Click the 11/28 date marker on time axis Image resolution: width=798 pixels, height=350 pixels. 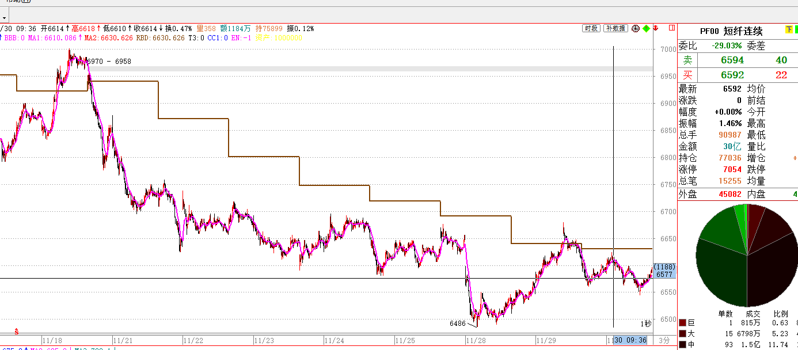click(476, 340)
